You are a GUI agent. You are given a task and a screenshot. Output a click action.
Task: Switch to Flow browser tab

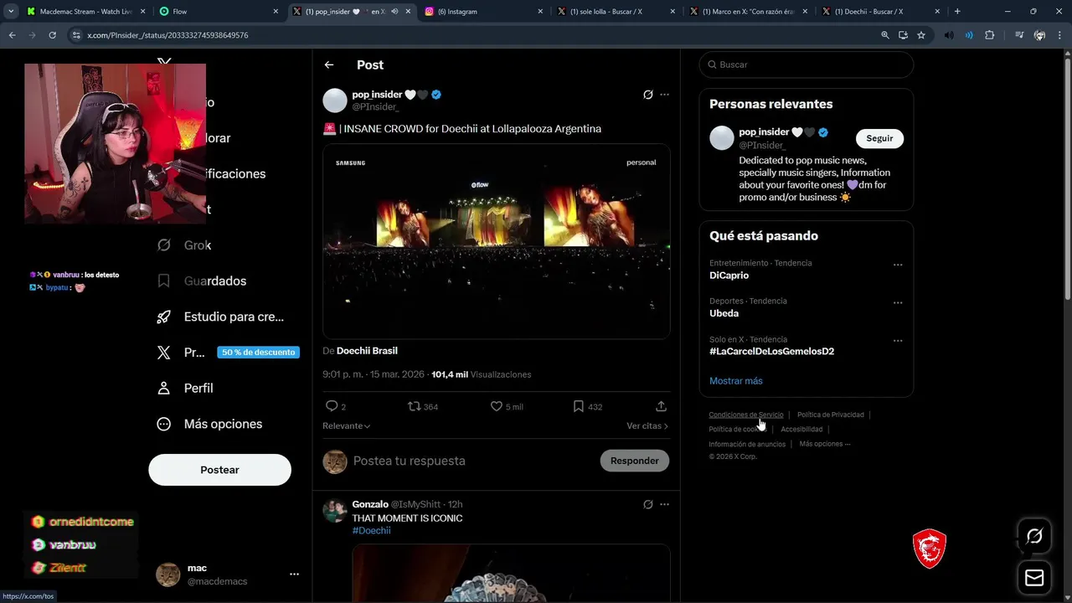click(218, 12)
